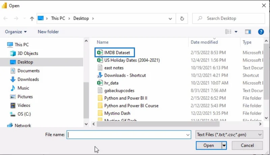Click the IMDB Dataset Excel icon

pos(100,52)
